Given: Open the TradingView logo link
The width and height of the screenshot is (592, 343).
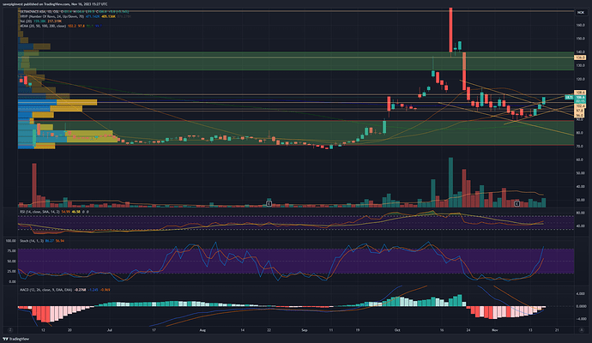Looking at the screenshot, I should (x=15, y=339).
